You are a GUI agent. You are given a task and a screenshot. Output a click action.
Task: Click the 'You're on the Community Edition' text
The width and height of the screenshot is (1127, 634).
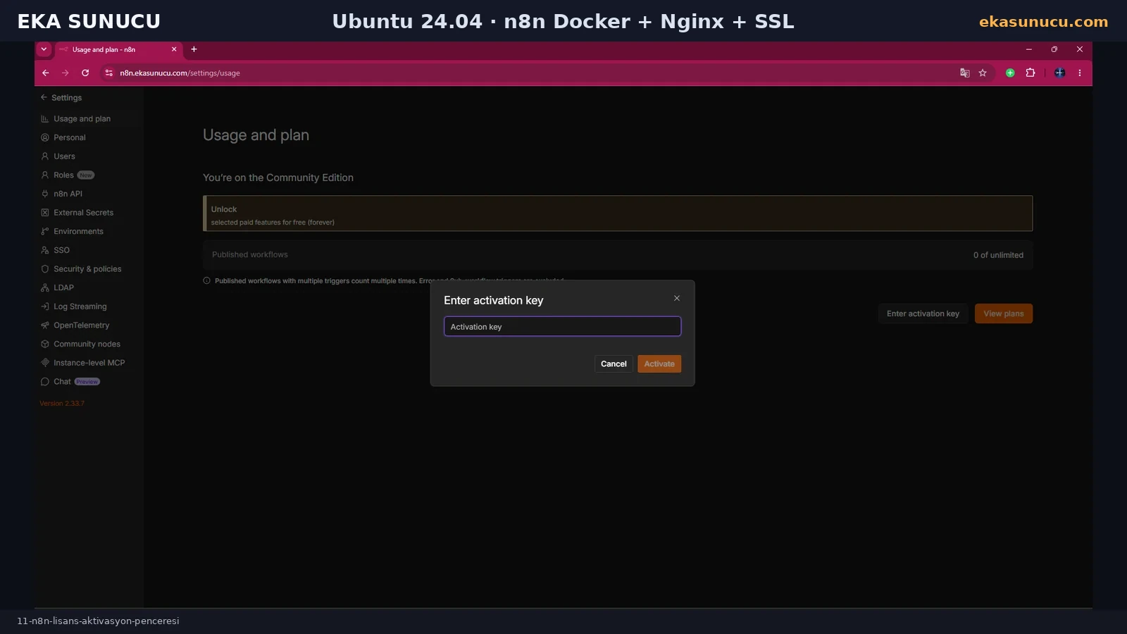[278, 178]
